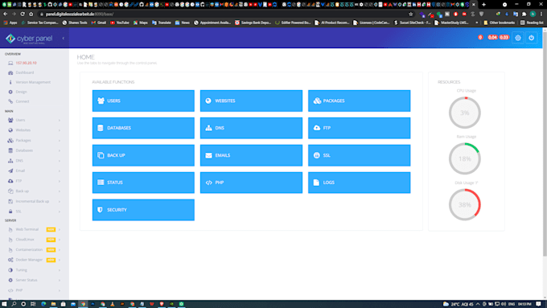This screenshot has width=547, height=308.
Task: Open the Databases function tile
Action: (x=143, y=128)
